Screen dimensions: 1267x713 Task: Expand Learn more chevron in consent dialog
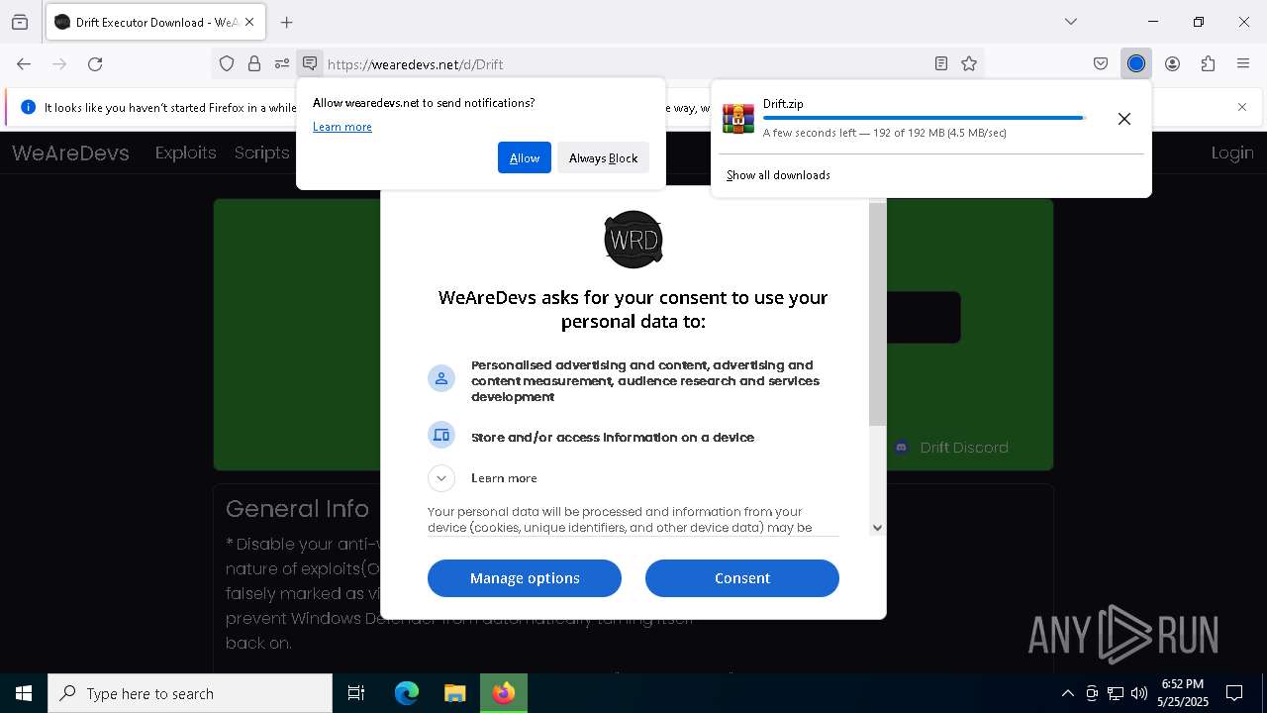click(441, 478)
